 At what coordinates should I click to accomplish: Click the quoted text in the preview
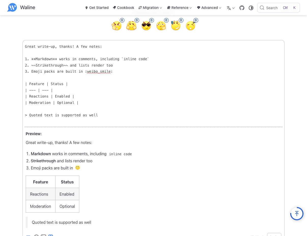click(x=62, y=222)
